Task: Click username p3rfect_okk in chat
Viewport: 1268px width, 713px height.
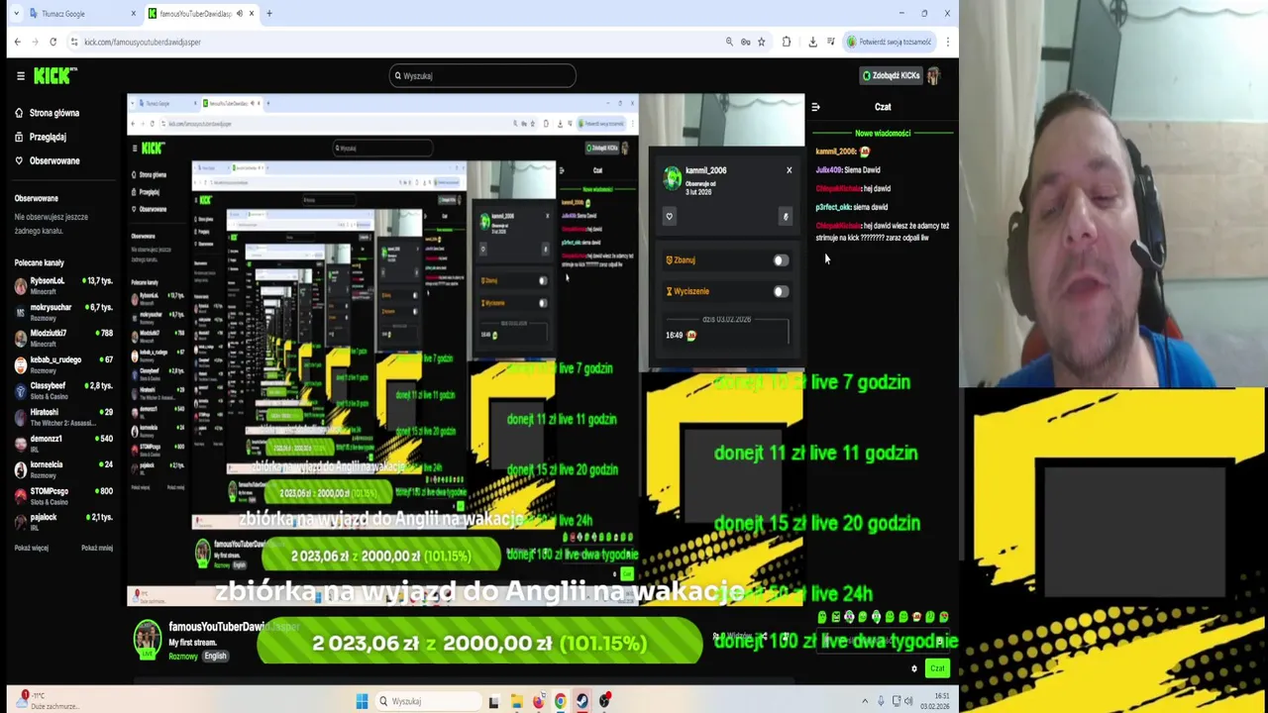Action: point(833,207)
